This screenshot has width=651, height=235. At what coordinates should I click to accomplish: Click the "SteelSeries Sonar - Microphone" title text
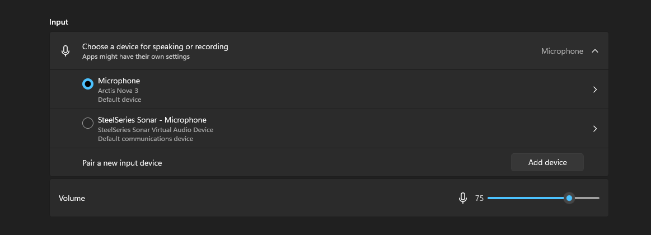pos(152,120)
